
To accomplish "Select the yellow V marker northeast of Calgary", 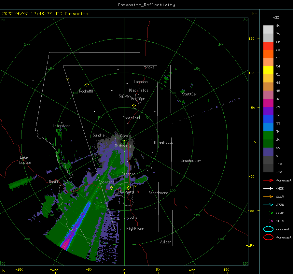I will [x=135, y=186].
